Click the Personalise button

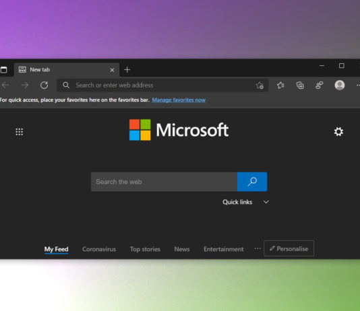[x=289, y=248]
